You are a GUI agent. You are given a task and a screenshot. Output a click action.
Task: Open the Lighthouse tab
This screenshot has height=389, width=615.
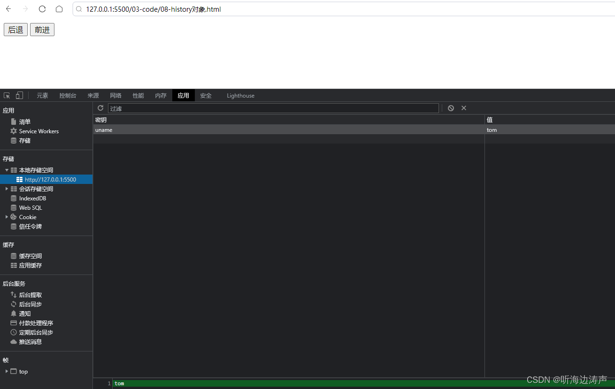tap(240, 95)
